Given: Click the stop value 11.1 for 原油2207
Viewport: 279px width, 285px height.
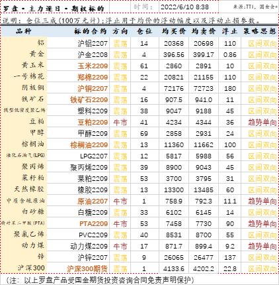Looking at the screenshot, I should point(230,201).
